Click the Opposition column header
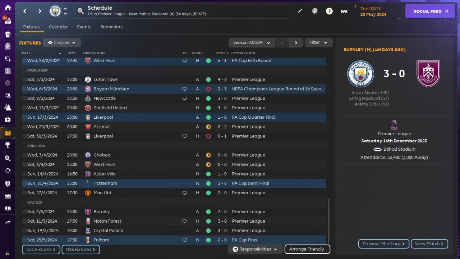460x259 pixels. coord(94,53)
